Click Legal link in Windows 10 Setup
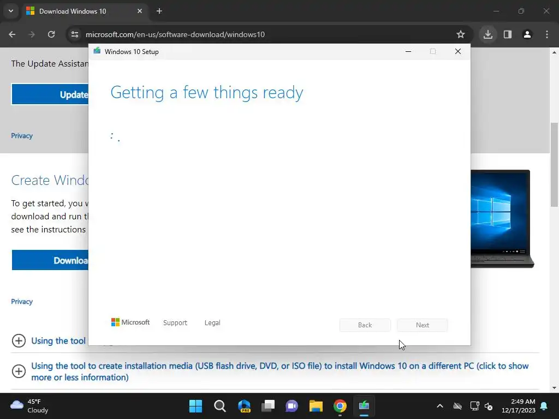This screenshot has height=419, width=559. tap(212, 323)
